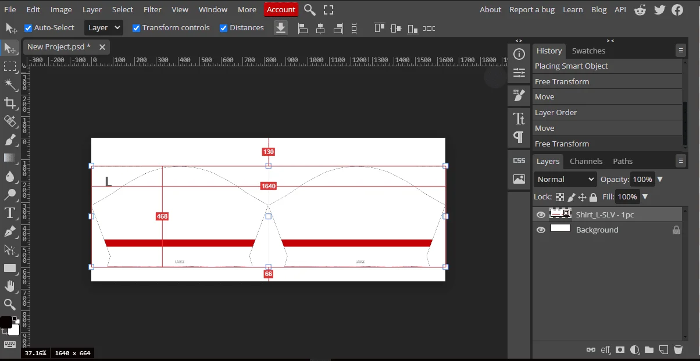
Task: Align vertical centers icon
Action: click(x=397, y=28)
